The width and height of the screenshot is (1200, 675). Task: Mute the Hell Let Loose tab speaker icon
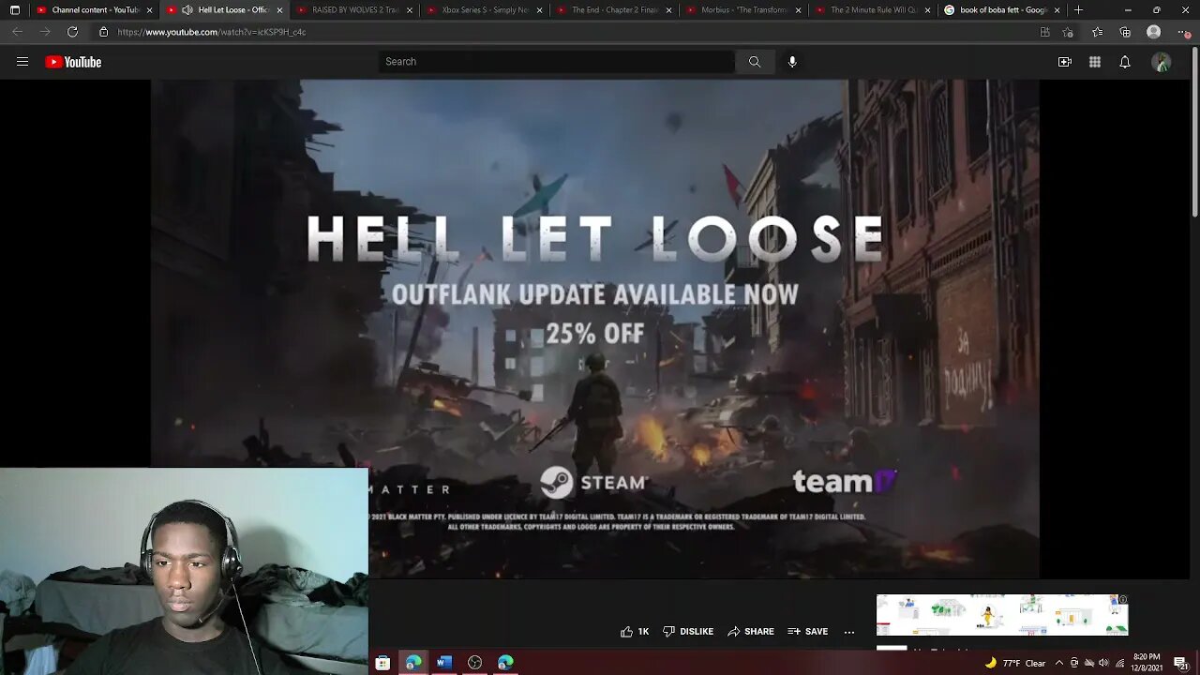coord(187,10)
